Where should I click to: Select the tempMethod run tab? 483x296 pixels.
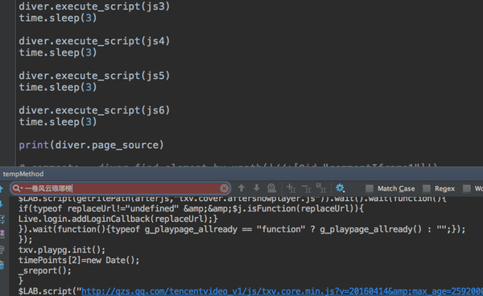23,174
